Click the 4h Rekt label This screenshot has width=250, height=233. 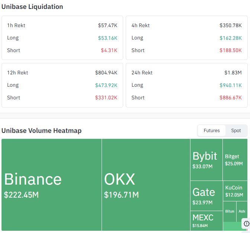tap(141, 25)
